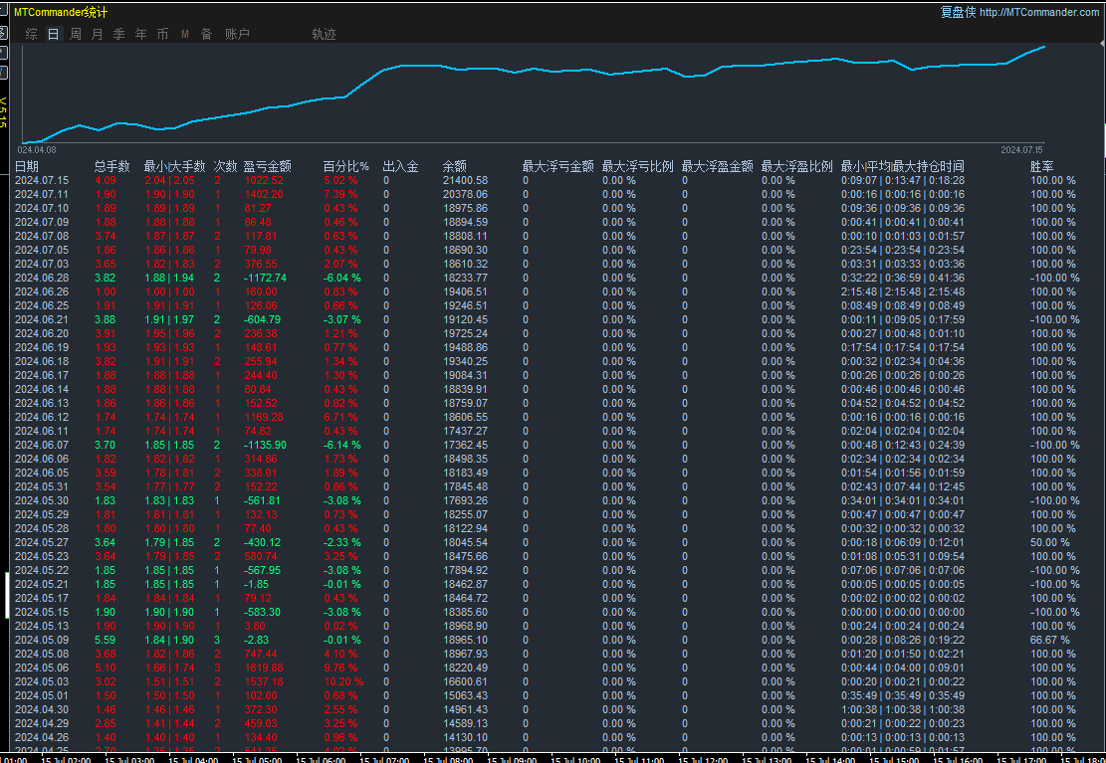Switch to the 综 summary tab

pyautogui.click(x=32, y=34)
